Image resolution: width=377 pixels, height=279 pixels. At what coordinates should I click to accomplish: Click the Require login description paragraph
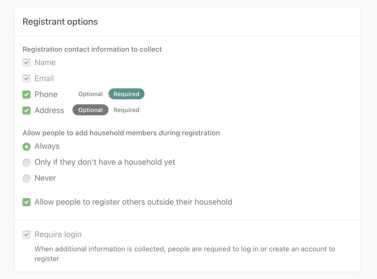184,254
